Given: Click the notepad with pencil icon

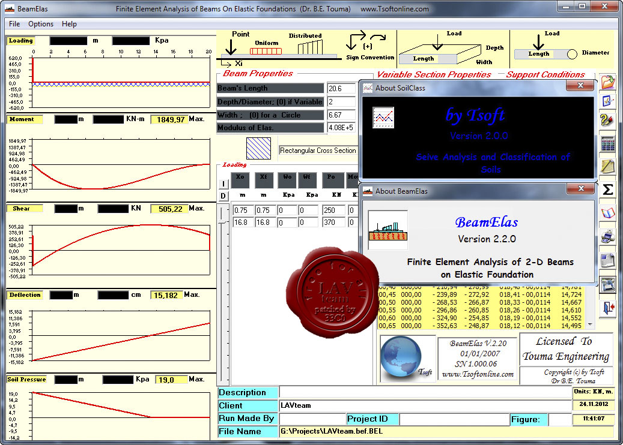Looking at the screenshot, I should 607,167.
